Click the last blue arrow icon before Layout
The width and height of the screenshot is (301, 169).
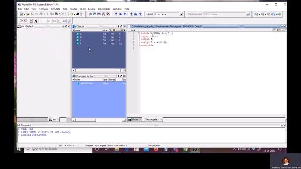click(x=140, y=14)
